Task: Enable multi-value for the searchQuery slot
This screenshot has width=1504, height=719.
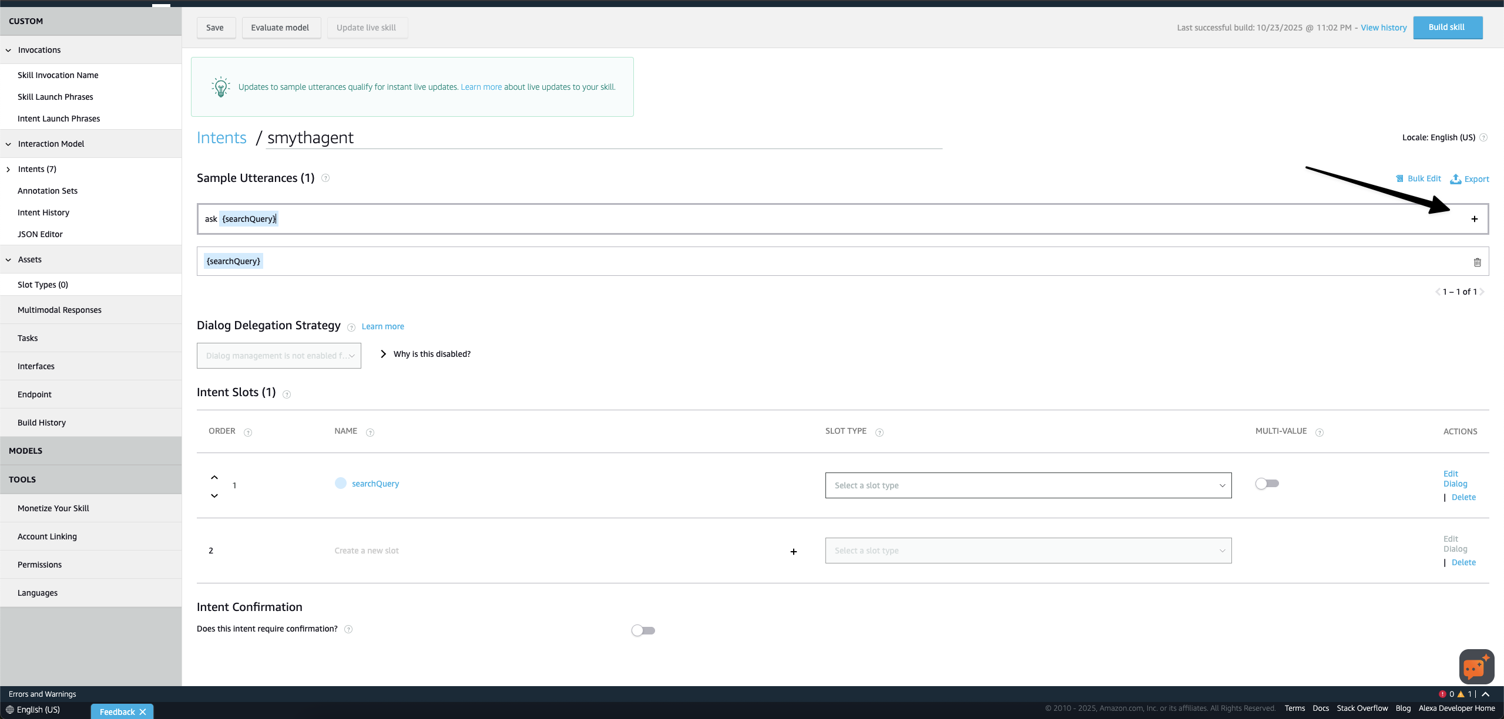Action: tap(1267, 483)
